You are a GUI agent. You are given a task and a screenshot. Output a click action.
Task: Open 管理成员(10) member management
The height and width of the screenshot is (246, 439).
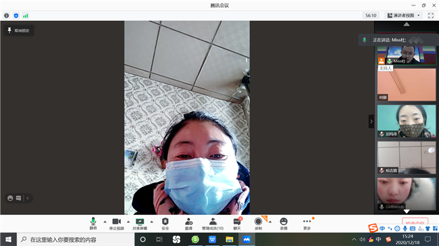[213, 223]
